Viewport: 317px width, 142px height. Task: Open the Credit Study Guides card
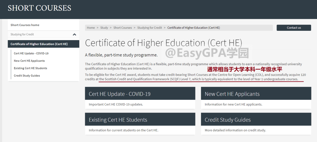256,120
